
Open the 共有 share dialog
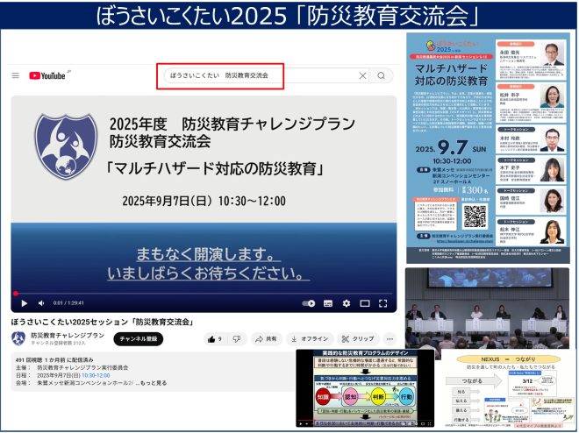tap(266, 338)
